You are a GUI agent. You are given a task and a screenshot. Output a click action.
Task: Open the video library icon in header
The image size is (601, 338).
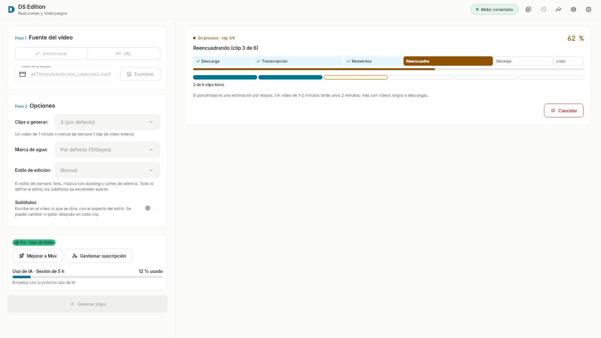click(529, 9)
